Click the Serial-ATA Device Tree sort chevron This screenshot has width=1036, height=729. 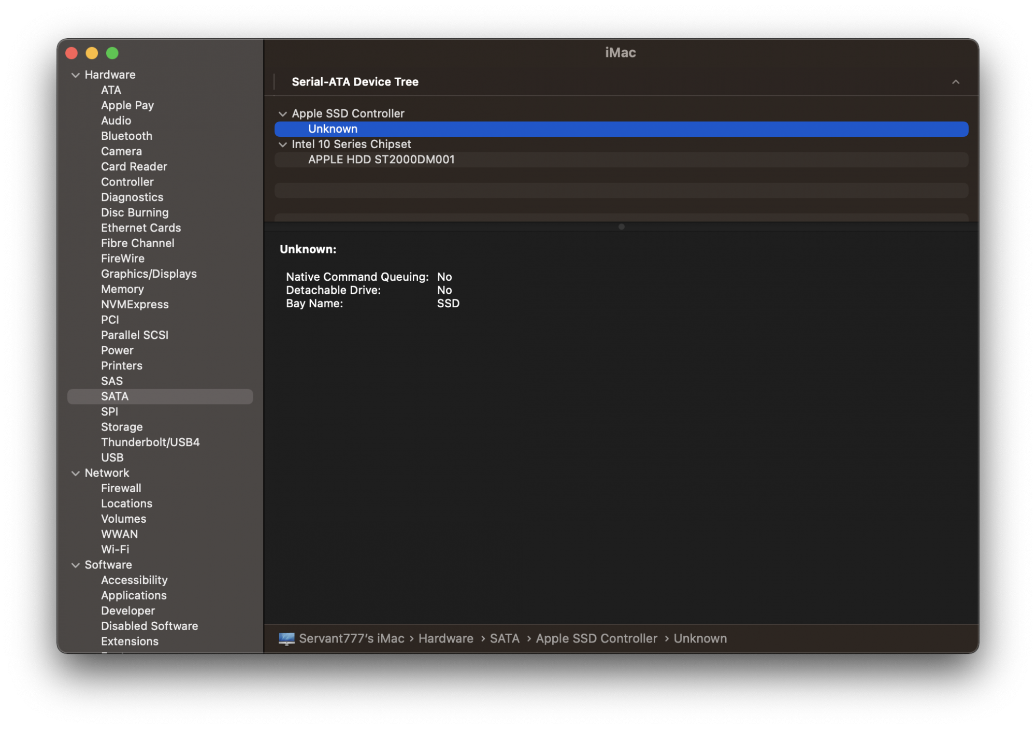956,82
